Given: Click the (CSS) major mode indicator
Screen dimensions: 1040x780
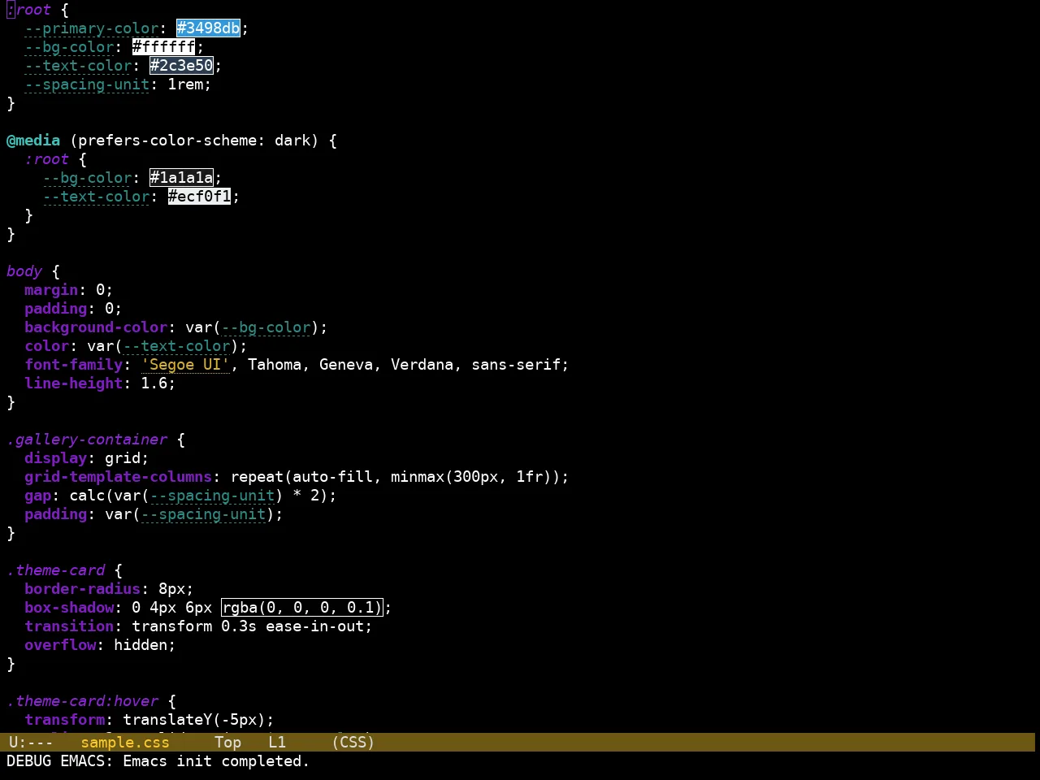Looking at the screenshot, I should (x=353, y=743).
